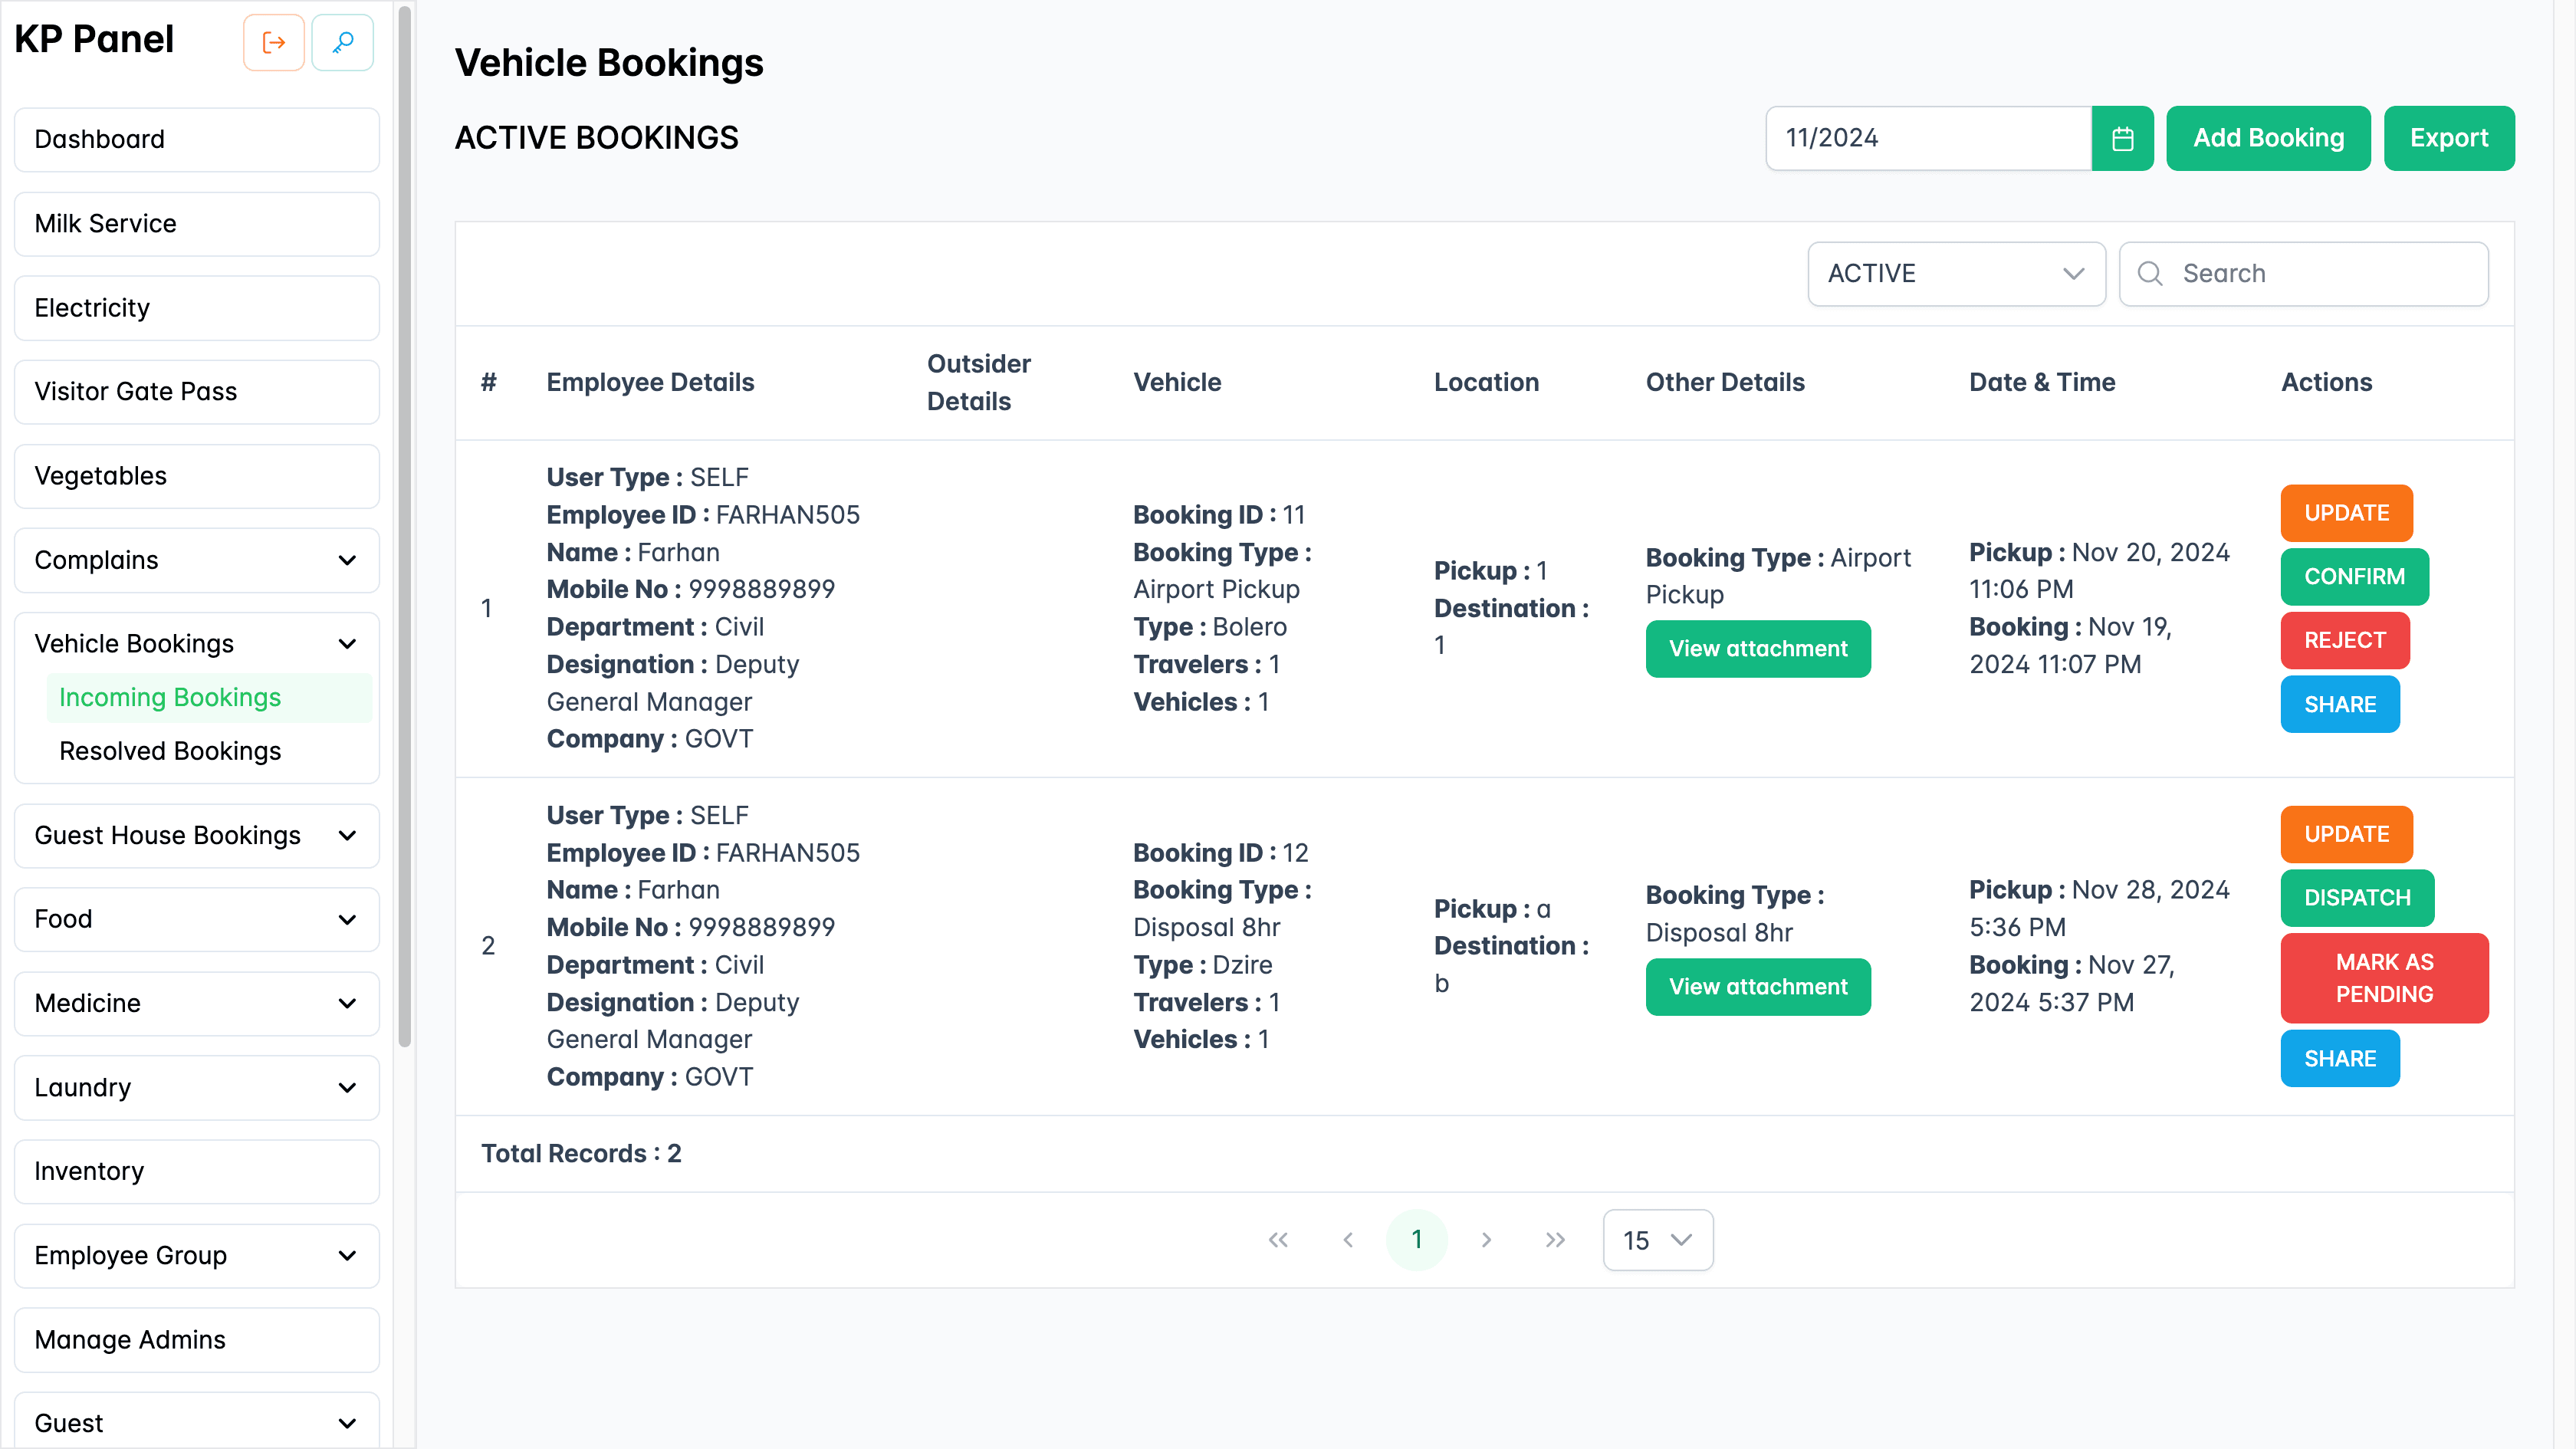
Task: Click the key icon in sidebar header
Action: (342, 42)
